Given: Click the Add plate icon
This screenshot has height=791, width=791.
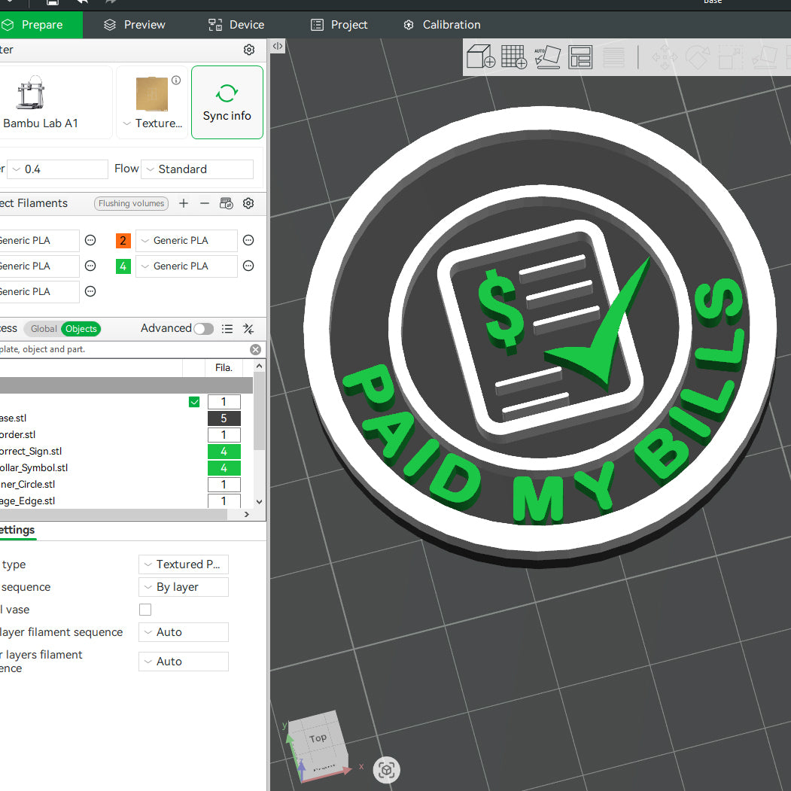Looking at the screenshot, I should pyautogui.click(x=514, y=57).
